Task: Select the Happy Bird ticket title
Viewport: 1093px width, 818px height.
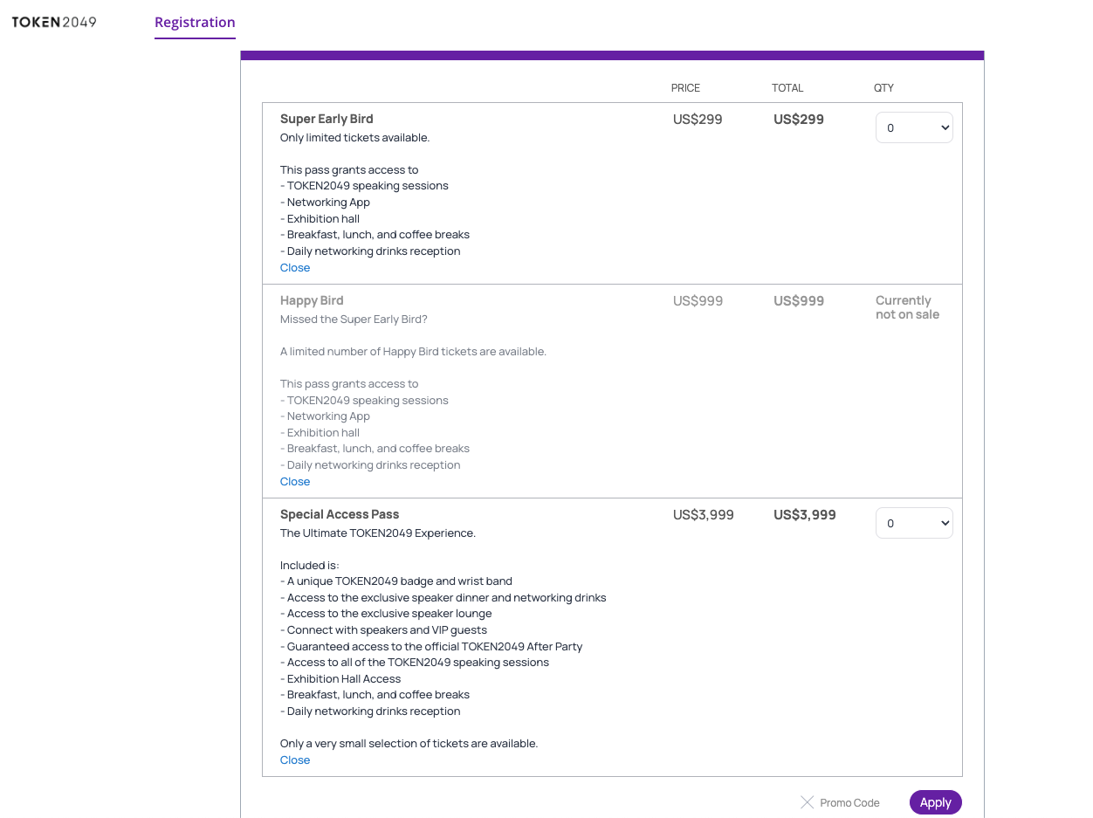Action: (312, 300)
